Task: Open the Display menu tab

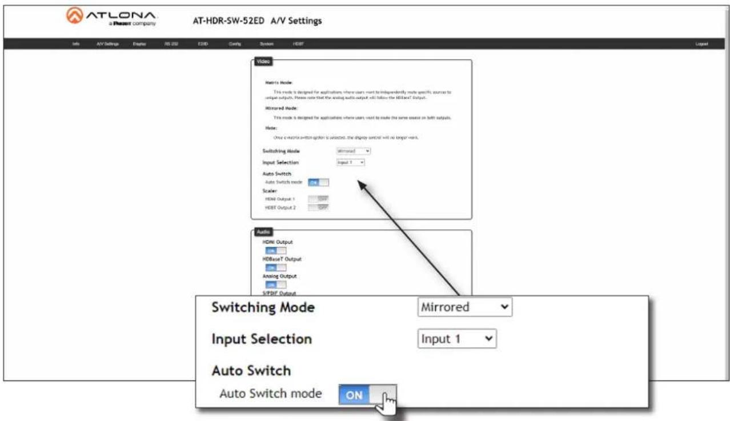Action: pyautogui.click(x=140, y=44)
